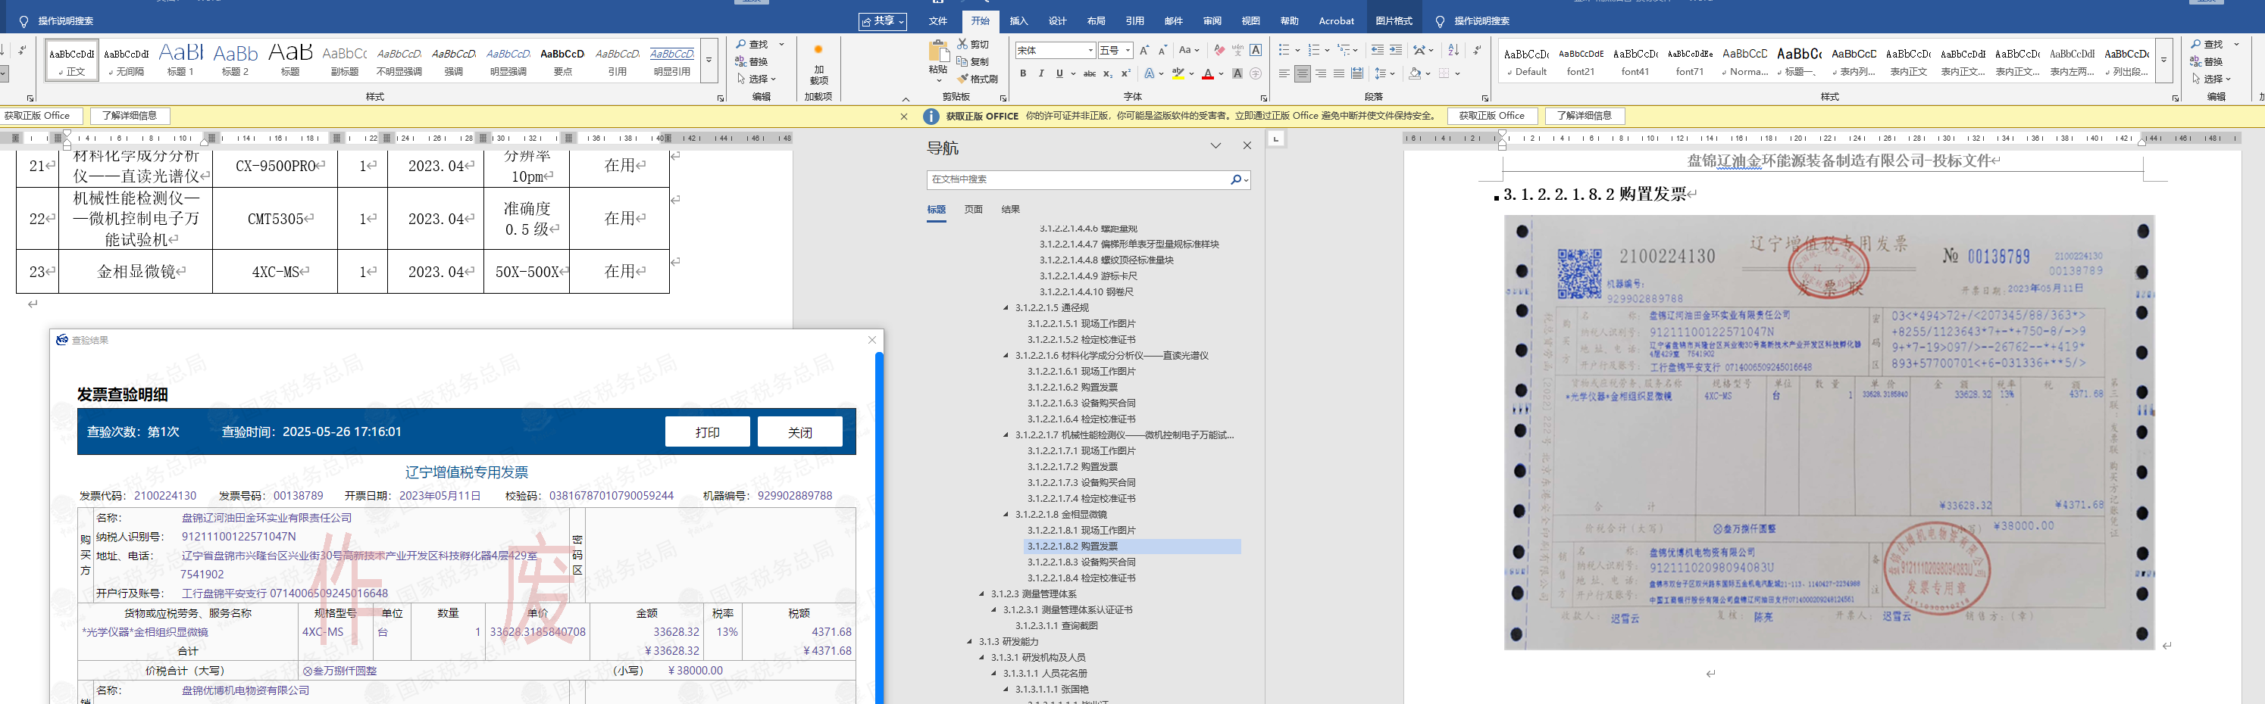Click the 在文档中搜索 navigation search field

tap(1077, 179)
